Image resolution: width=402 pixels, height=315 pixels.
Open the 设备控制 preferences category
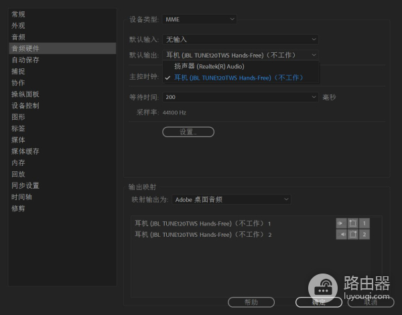[62, 106]
